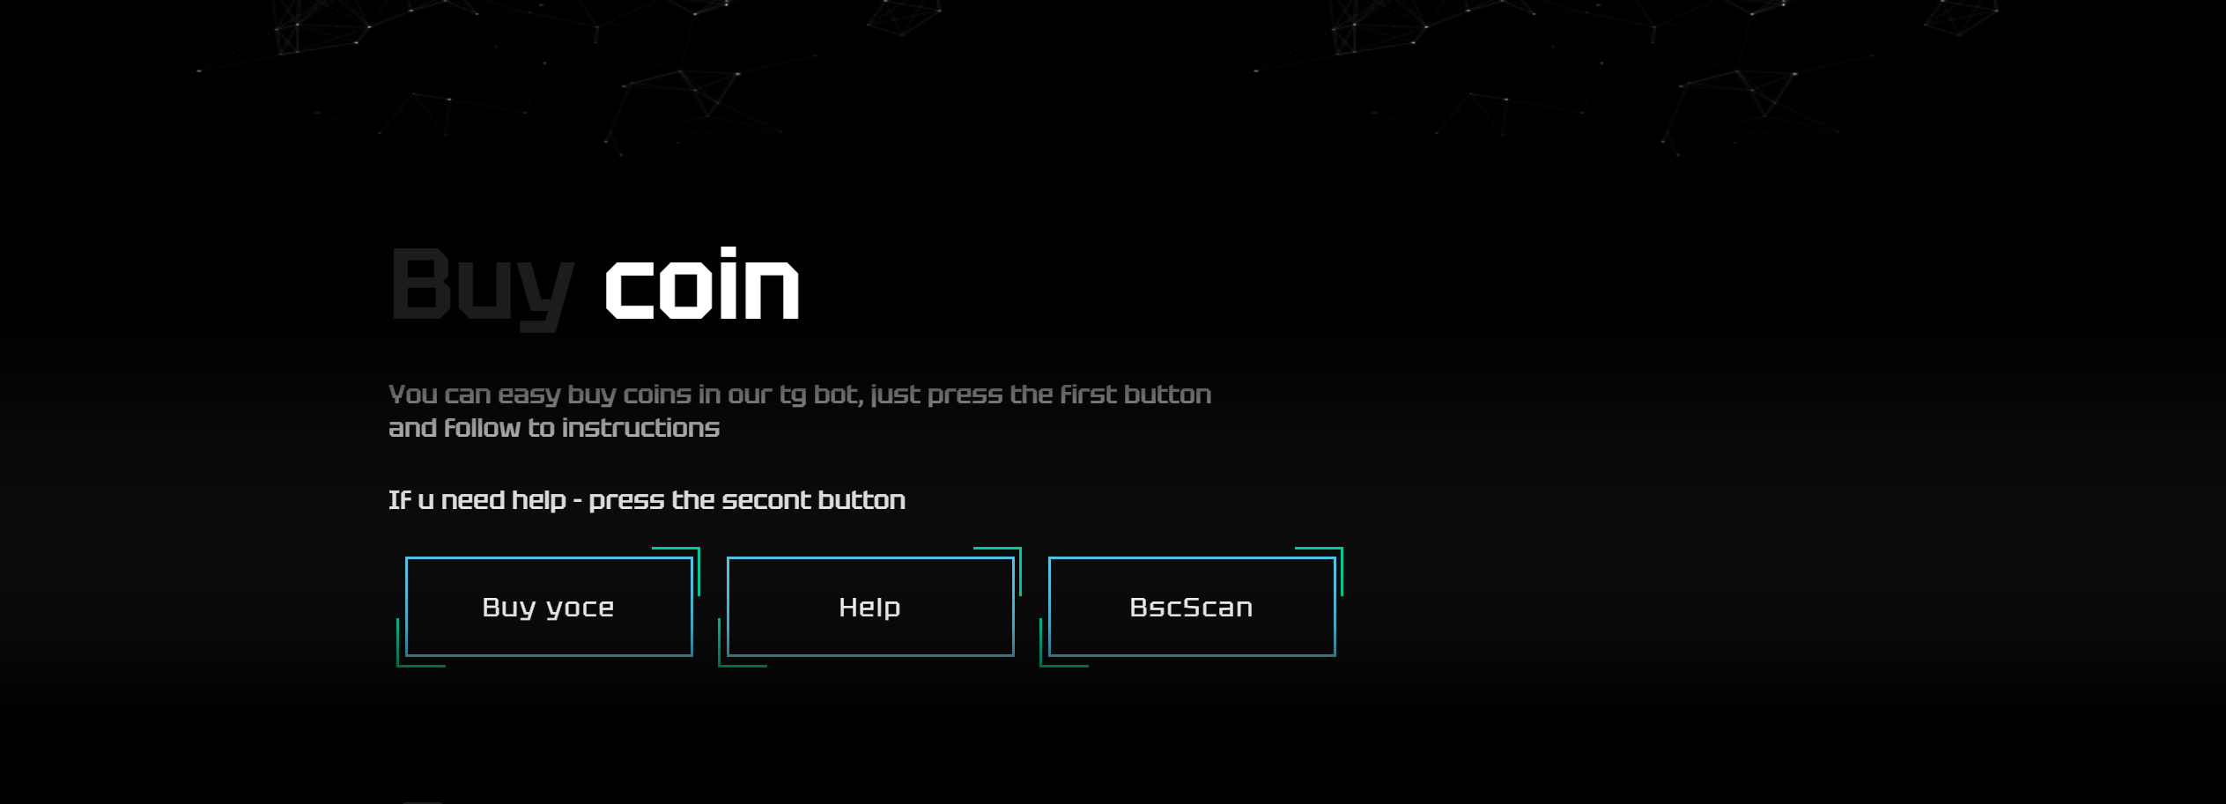Click the white 'coin' heading word
2226x804 pixels.
702,284
